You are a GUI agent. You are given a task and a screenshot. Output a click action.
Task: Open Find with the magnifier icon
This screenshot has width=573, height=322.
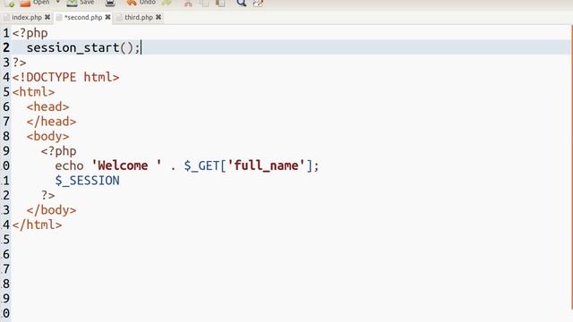click(241, 4)
